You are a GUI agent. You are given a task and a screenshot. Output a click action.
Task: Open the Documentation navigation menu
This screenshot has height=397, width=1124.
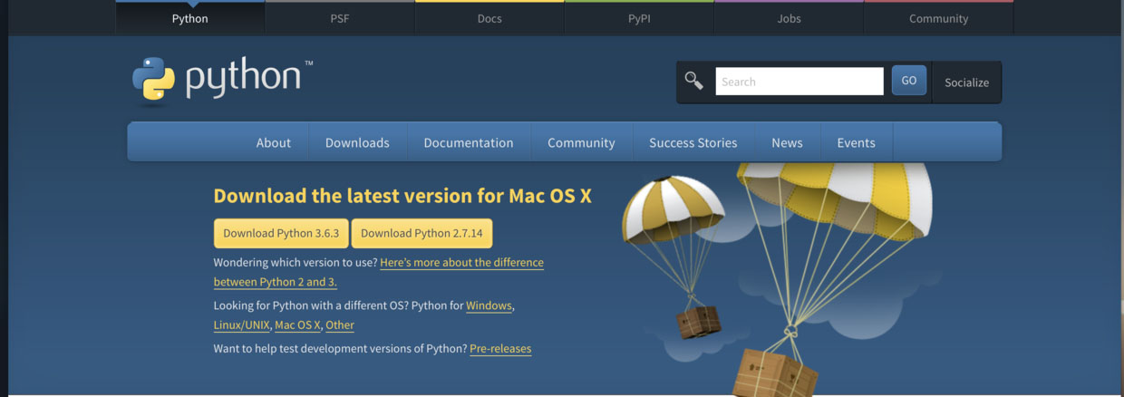click(x=469, y=142)
